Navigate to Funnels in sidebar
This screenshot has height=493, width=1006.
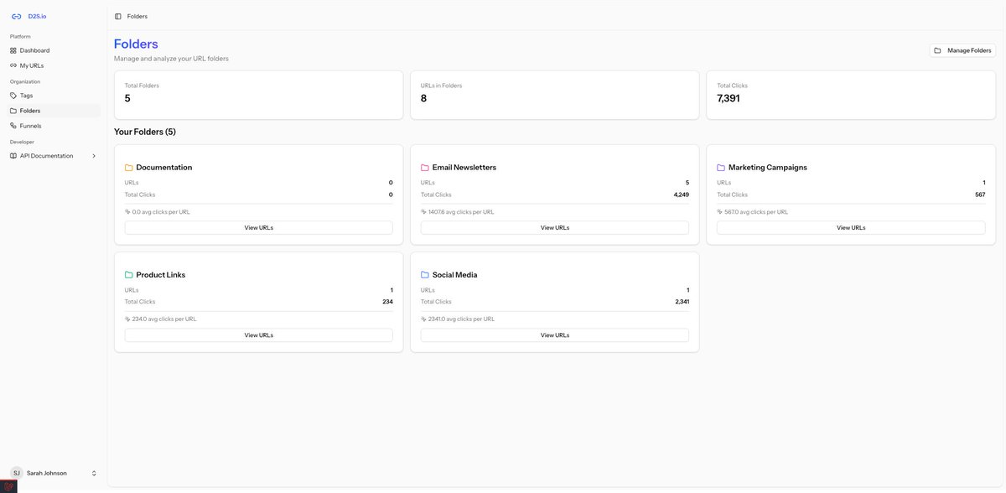[x=54, y=126]
